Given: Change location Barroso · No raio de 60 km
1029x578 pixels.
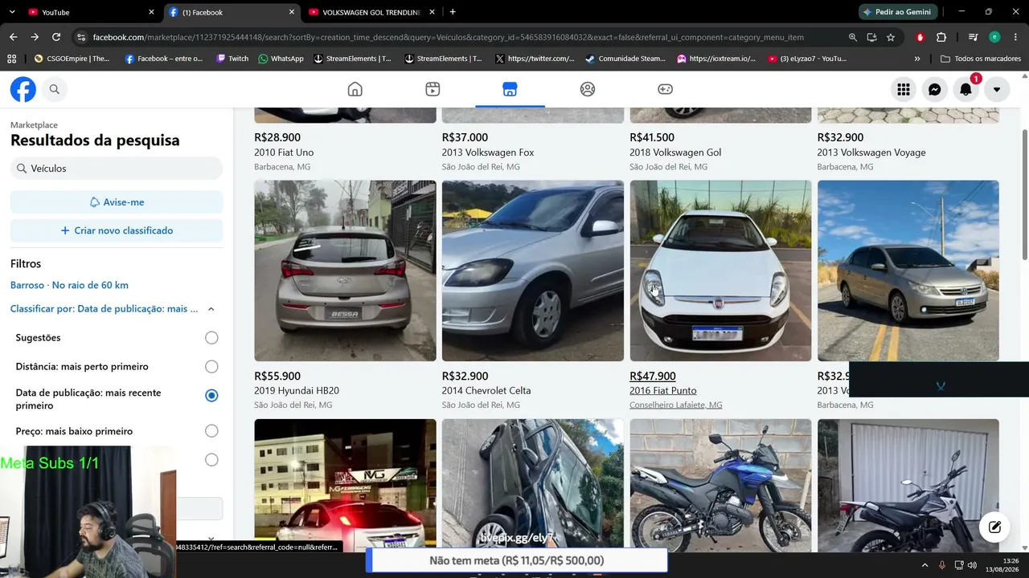Looking at the screenshot, I should tap(69, 285).
